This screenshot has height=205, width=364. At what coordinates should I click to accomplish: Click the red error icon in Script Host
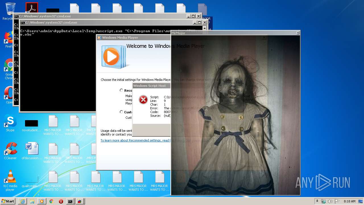pos(143,100)
